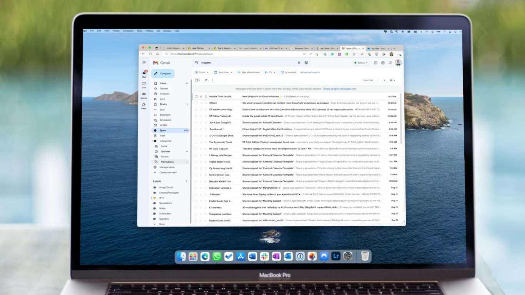The width and height of the screenshot is (525, 295).
Task: Open the Active status dropdown
Action: pos(361,63)
